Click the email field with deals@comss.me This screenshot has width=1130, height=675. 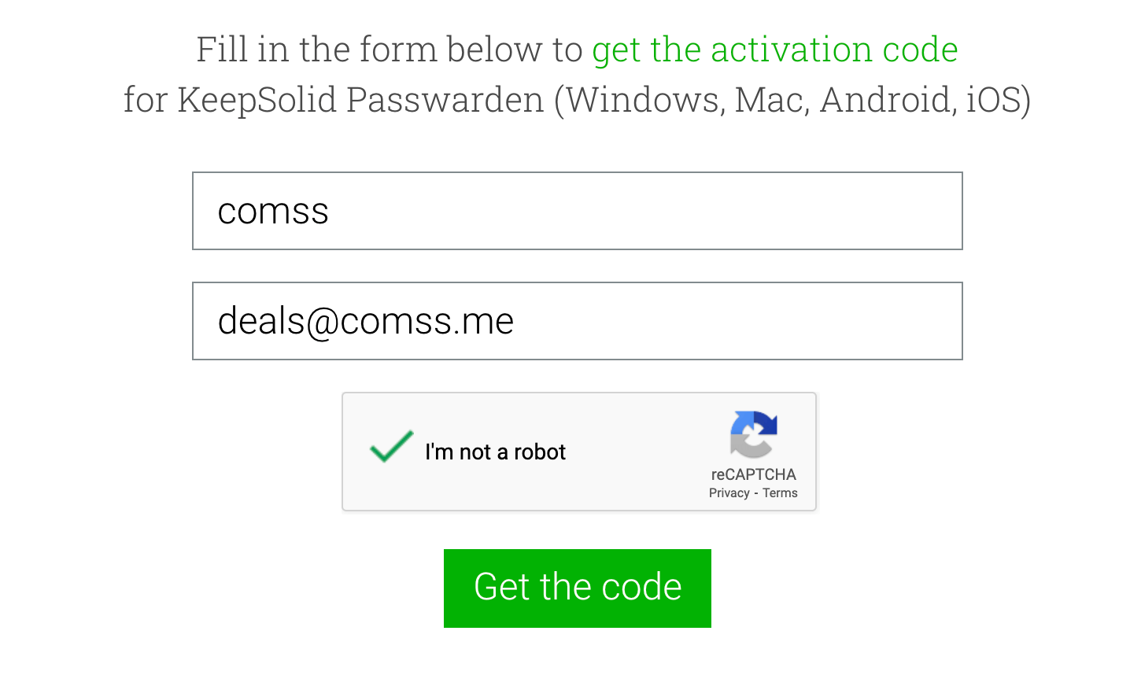(577, 321)
